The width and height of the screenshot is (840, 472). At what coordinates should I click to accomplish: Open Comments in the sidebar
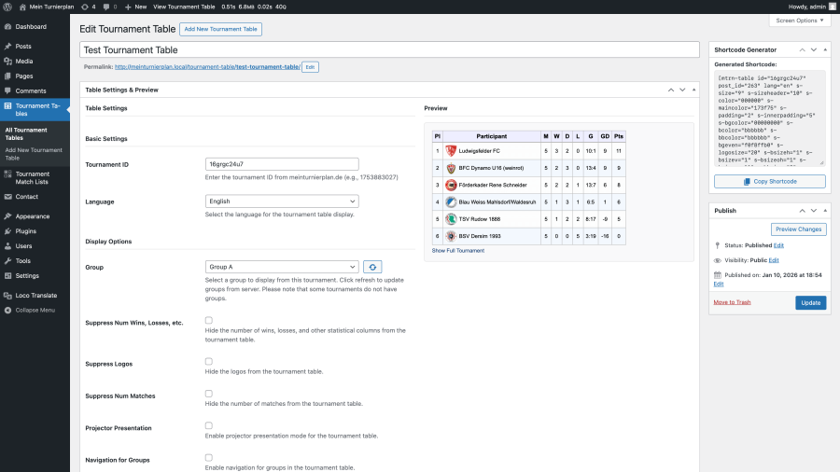[x=30, y=90]
